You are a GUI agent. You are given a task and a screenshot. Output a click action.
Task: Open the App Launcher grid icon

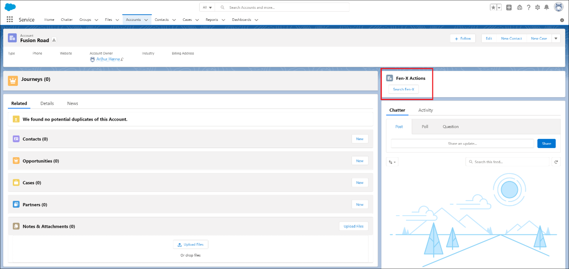point(10,20)
